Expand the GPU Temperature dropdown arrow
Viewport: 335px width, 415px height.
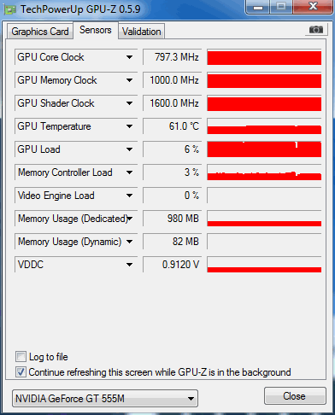point(129,126)
